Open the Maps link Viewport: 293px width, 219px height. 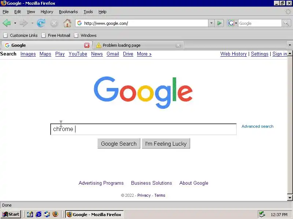45,54
